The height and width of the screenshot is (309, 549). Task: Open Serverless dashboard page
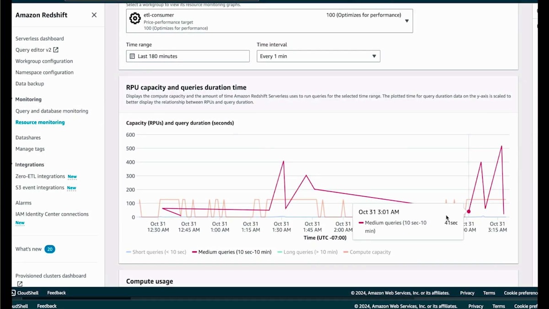tap(40, 38)
